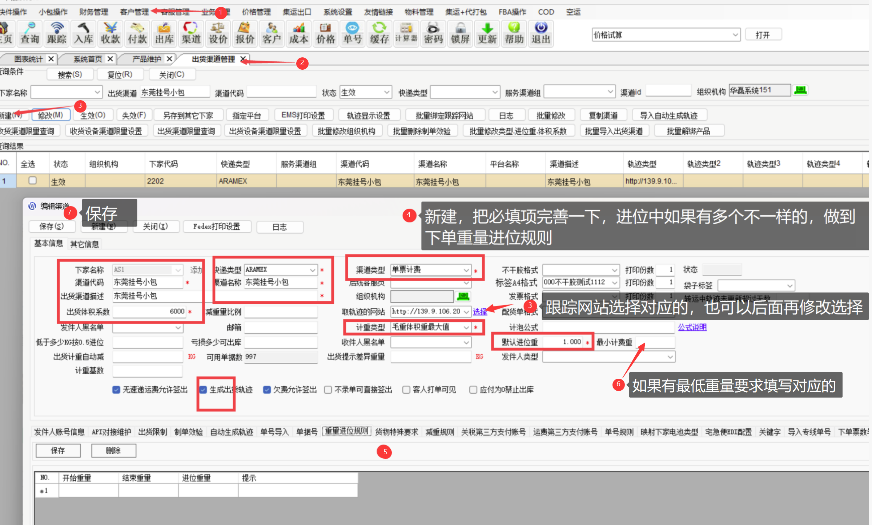This screenshot has width=872, height=525.
Task: Toggle the 无速递运费允许签出 checkbox
Action: 116,390
